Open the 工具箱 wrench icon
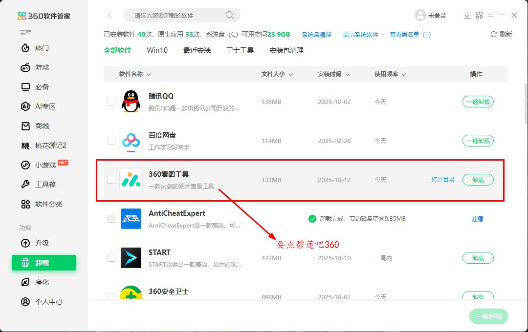 point(25,185)
